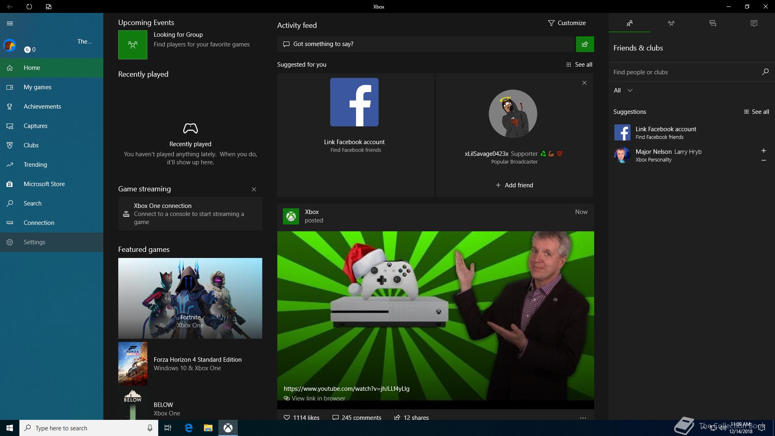Open Xbox One connection streaming card

click(x=190, y=214)
